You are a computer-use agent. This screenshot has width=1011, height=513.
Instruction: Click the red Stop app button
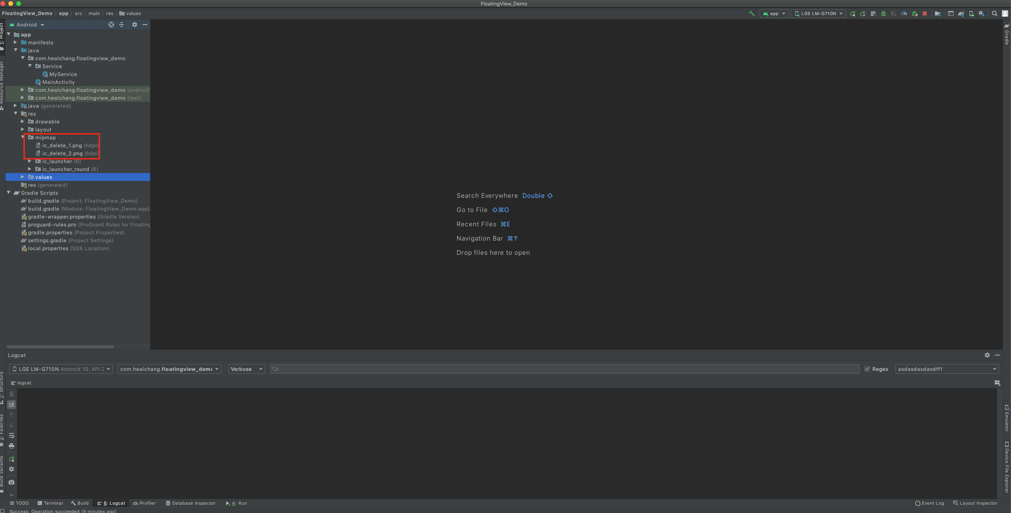(925, 13)
